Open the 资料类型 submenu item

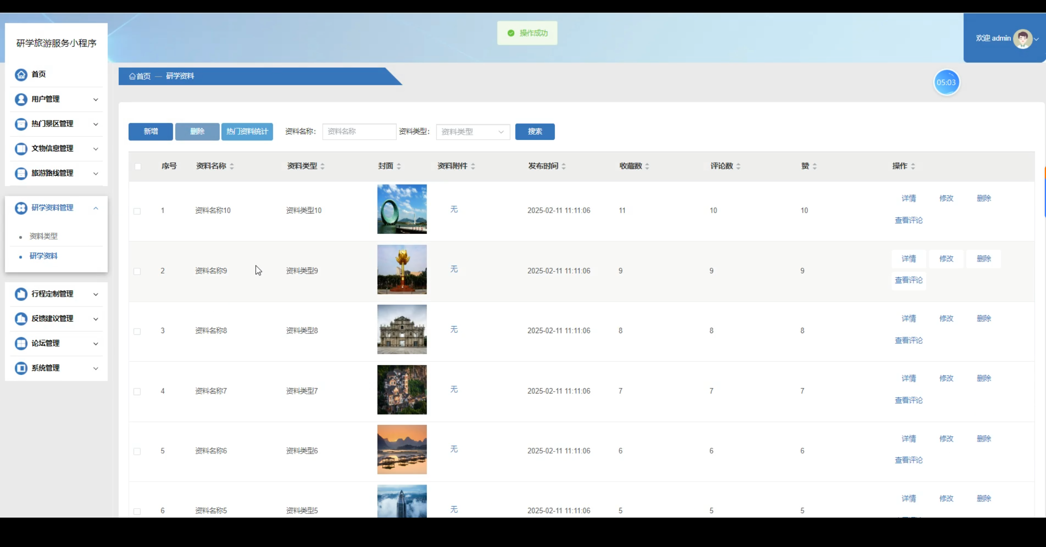tap(43, 236)
